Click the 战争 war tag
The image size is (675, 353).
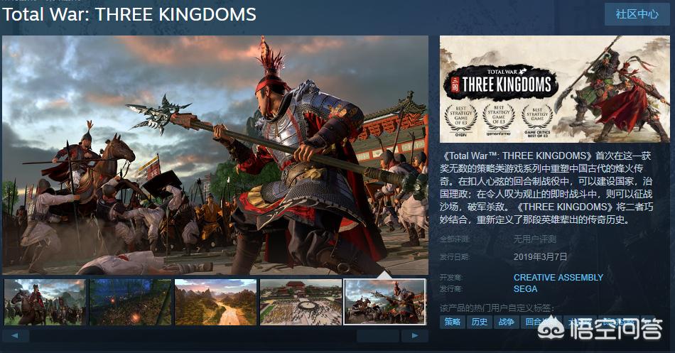pyautogui.click(x=506, y=322)
